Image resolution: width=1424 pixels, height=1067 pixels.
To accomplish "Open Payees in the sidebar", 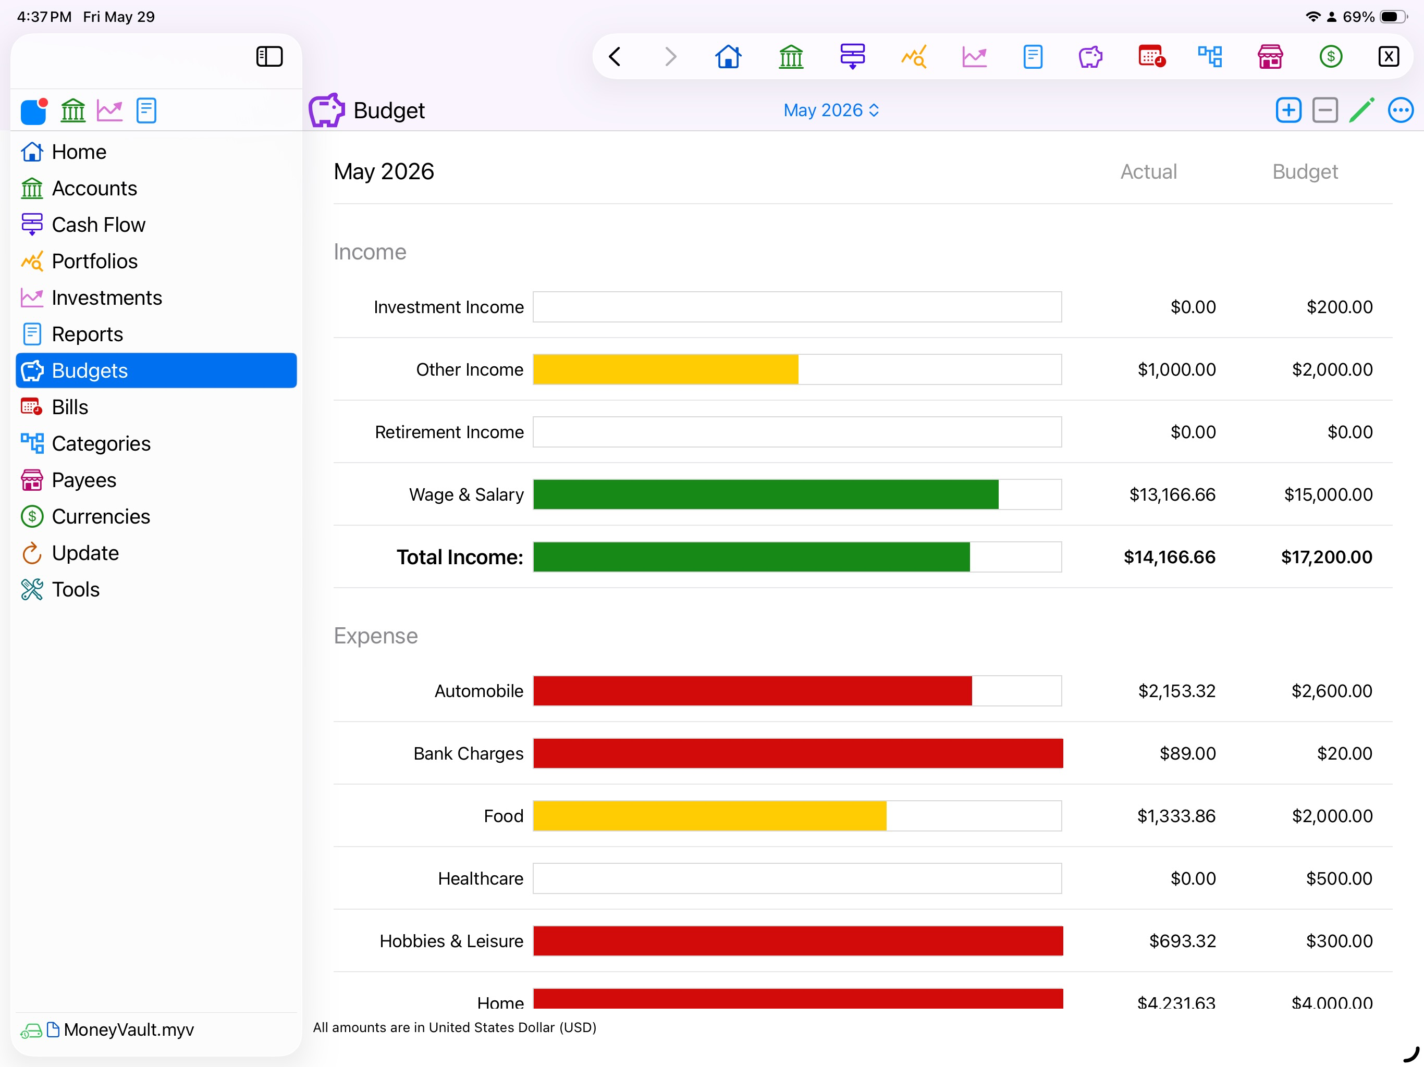I will 156,480.
